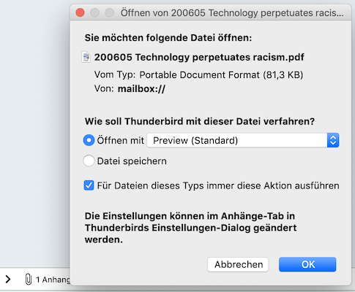Close the dialog with red button
The width and height of the screenshot is (355, 292).
click(x=80, y=12)
